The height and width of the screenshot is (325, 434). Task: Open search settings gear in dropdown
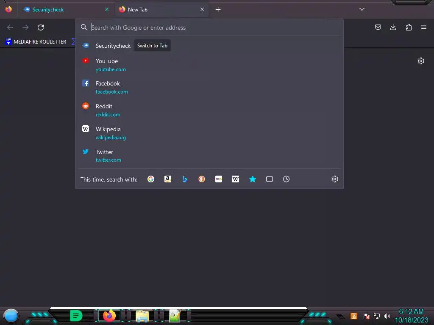coord(335,179)
